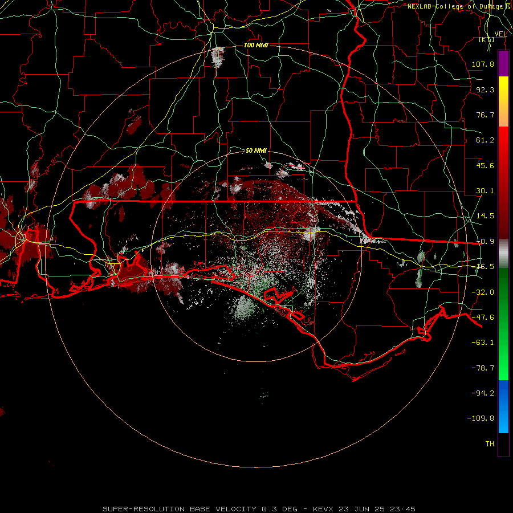Click the 76.7 legend value

pyautogui.click(x=485, y=115)
